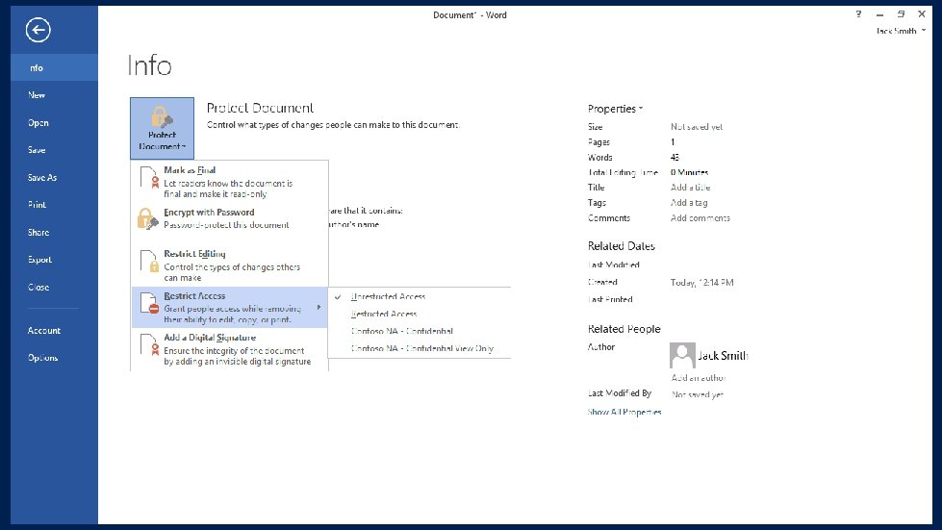The image size is (942, 530).
Task: Open the Share tab
Action: tap(54, 232)
